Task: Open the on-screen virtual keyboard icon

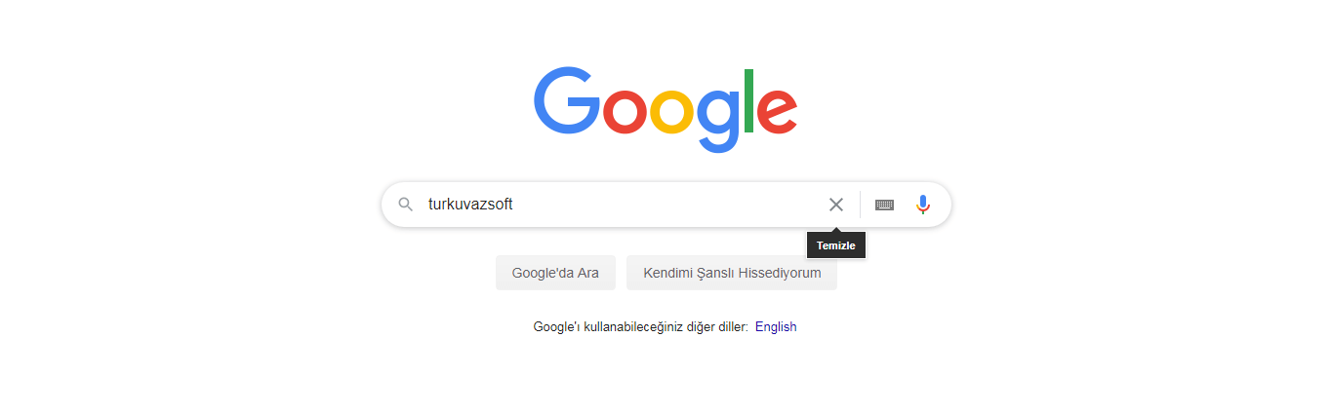Action: (x=884, y=205)
